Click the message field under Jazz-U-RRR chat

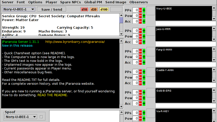click(186, 44)
